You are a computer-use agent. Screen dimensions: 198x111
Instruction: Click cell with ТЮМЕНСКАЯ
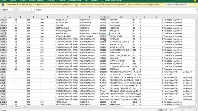tap(67, 102)
